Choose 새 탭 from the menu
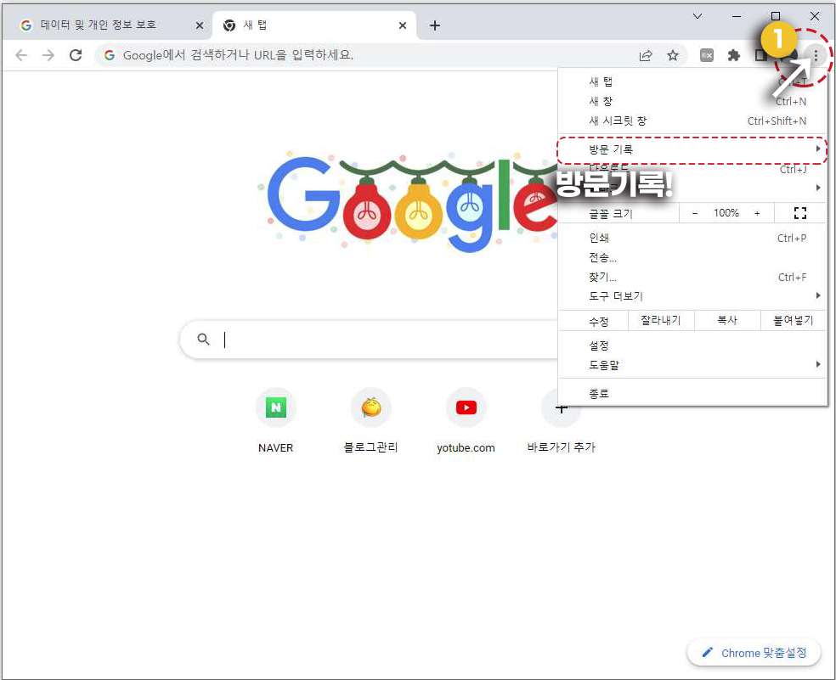836x680 pixels. click(x=692, y=81)
